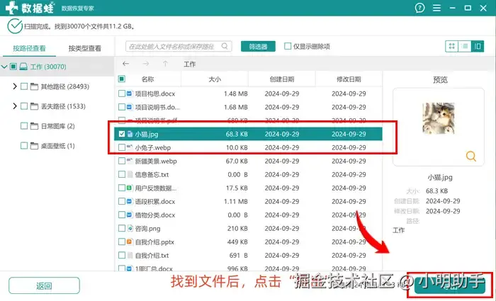Select the 语段积累.docx file row
Screen dimensions: 496x301
pyautogui.click(x=248, y=201)
